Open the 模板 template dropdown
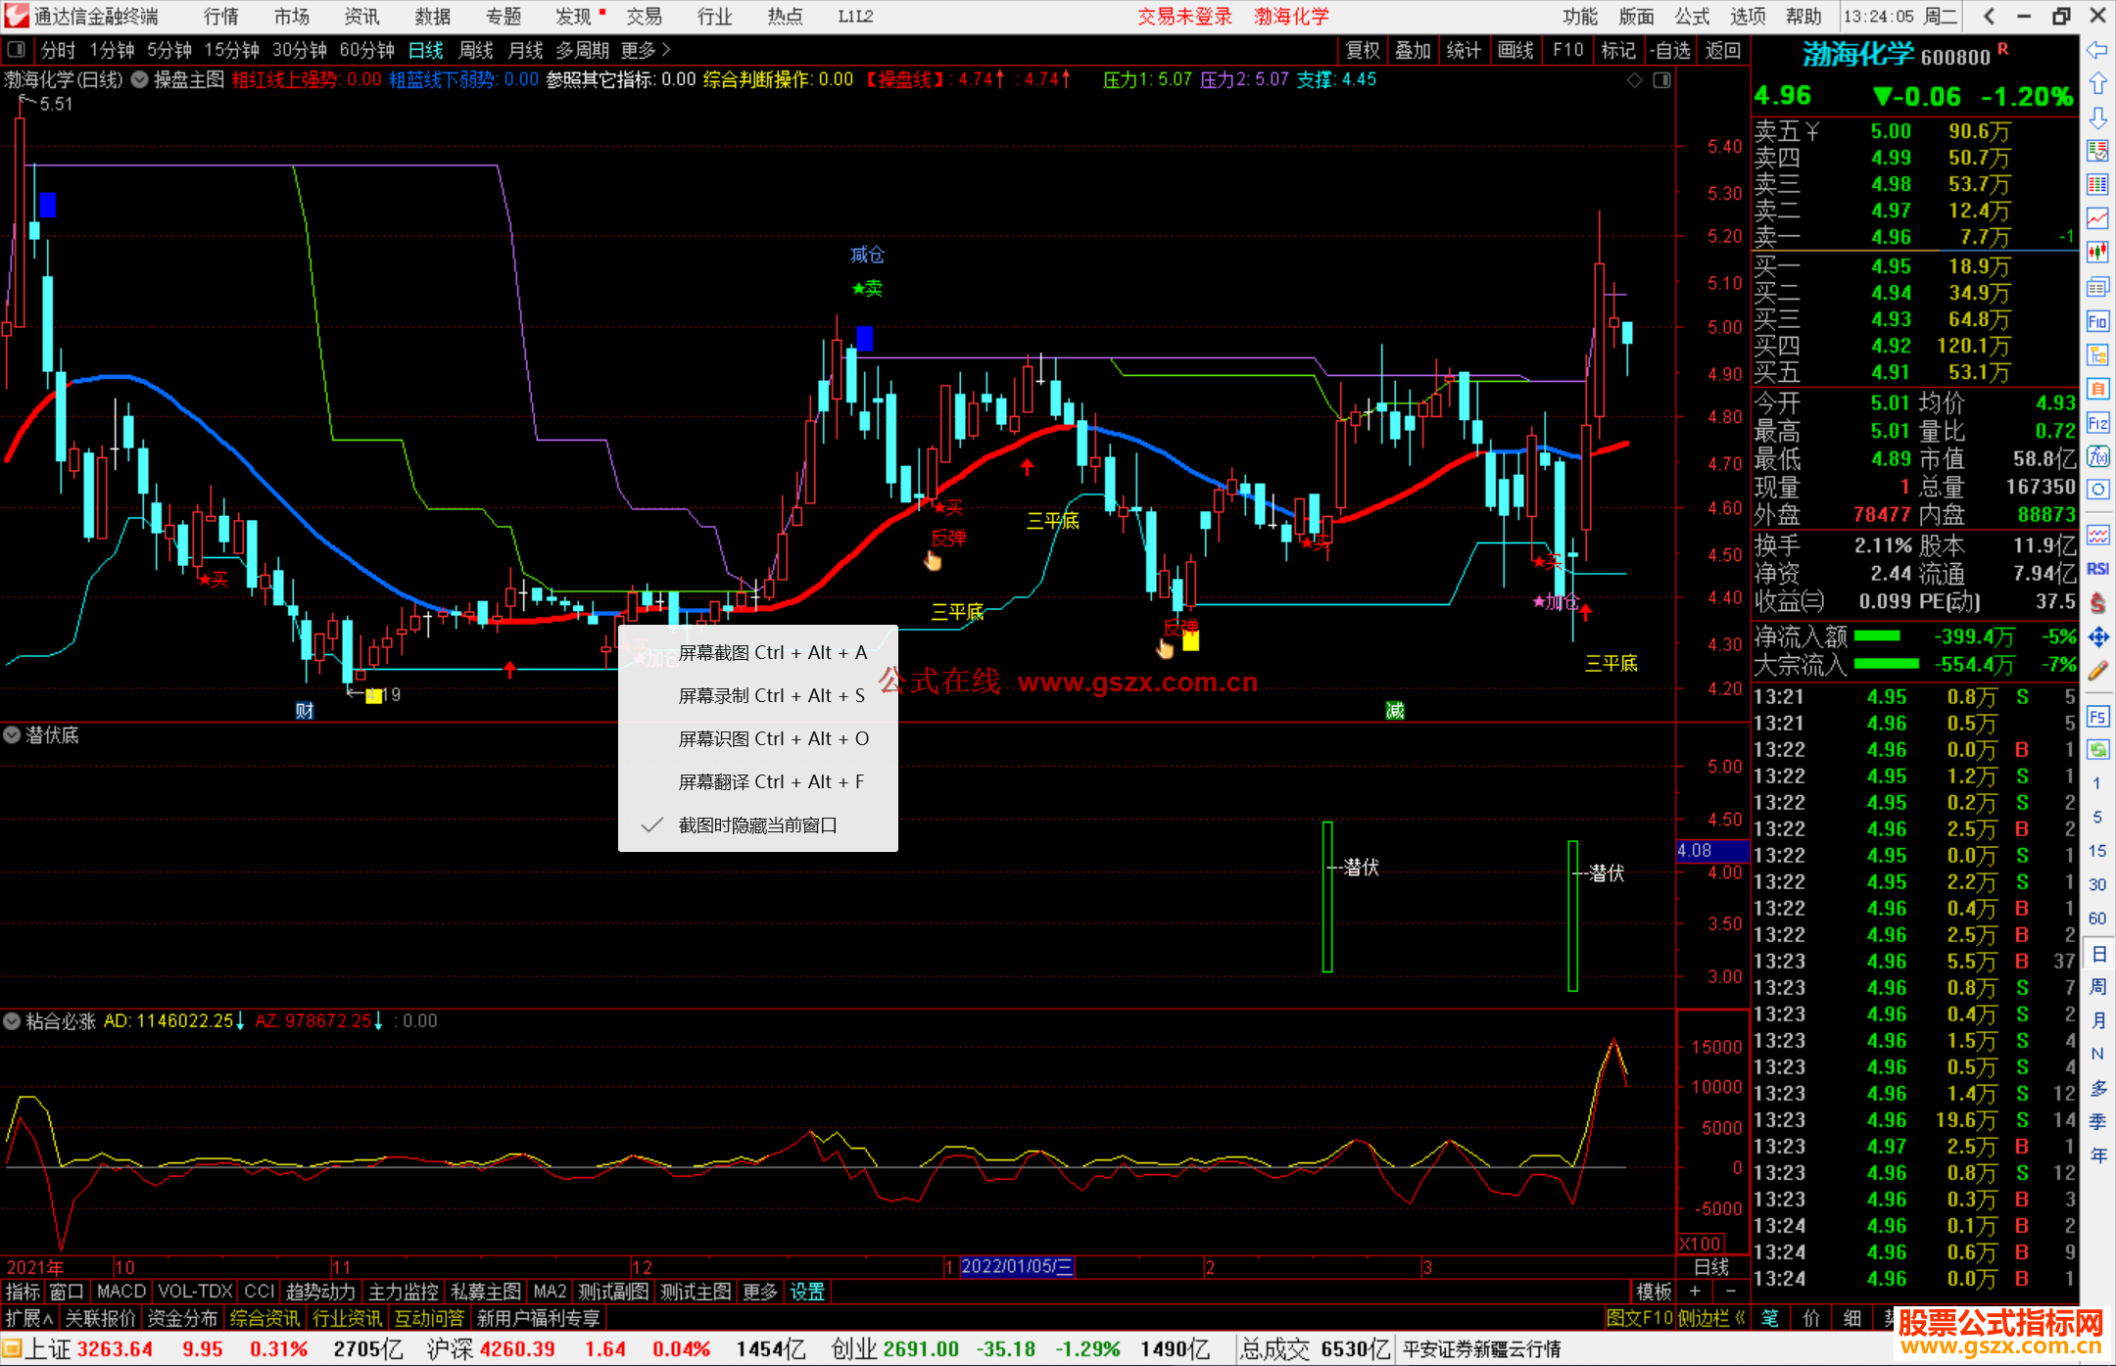The width and height of the screenshot is (2116, 1366). [x=1654, y=1292]
